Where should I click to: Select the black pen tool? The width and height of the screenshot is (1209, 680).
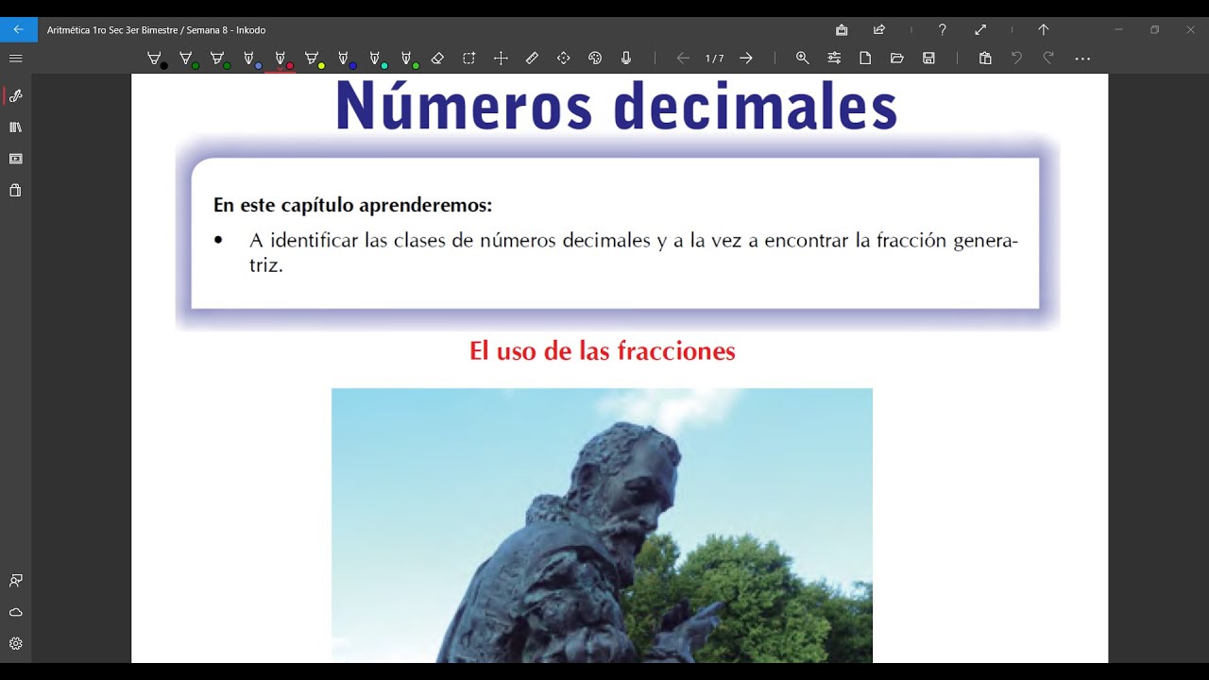tap(156, 59)
